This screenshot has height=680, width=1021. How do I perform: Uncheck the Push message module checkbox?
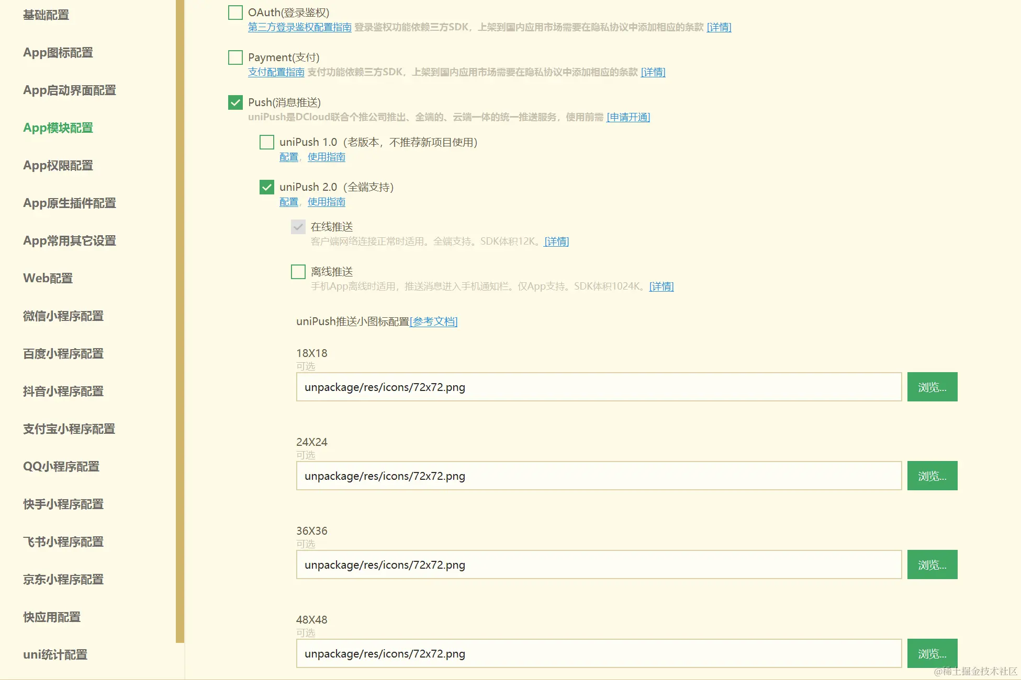pyautogui.click(x=235, y=102)
